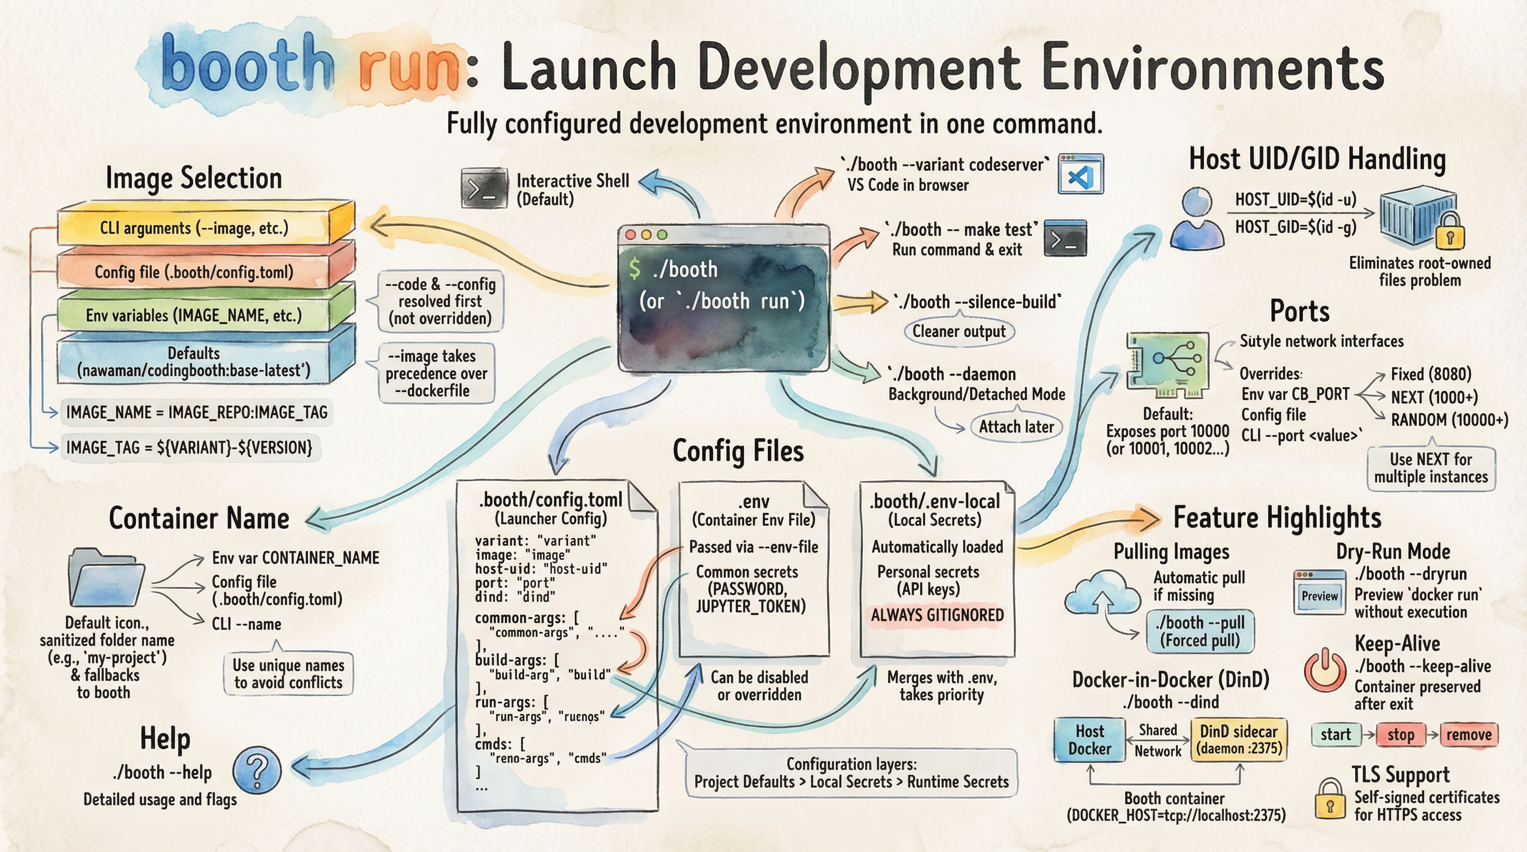The width and height of the screenshot is (1527, 852).
Task: Click the start pill in the lifecycle row
Action: pos(1336,735)
